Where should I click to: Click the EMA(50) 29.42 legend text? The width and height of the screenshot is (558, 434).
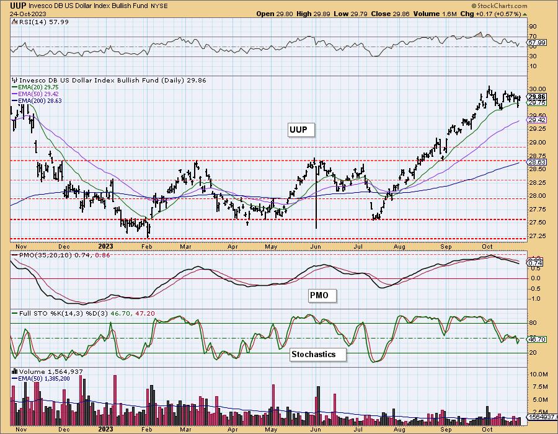(38, 94)
